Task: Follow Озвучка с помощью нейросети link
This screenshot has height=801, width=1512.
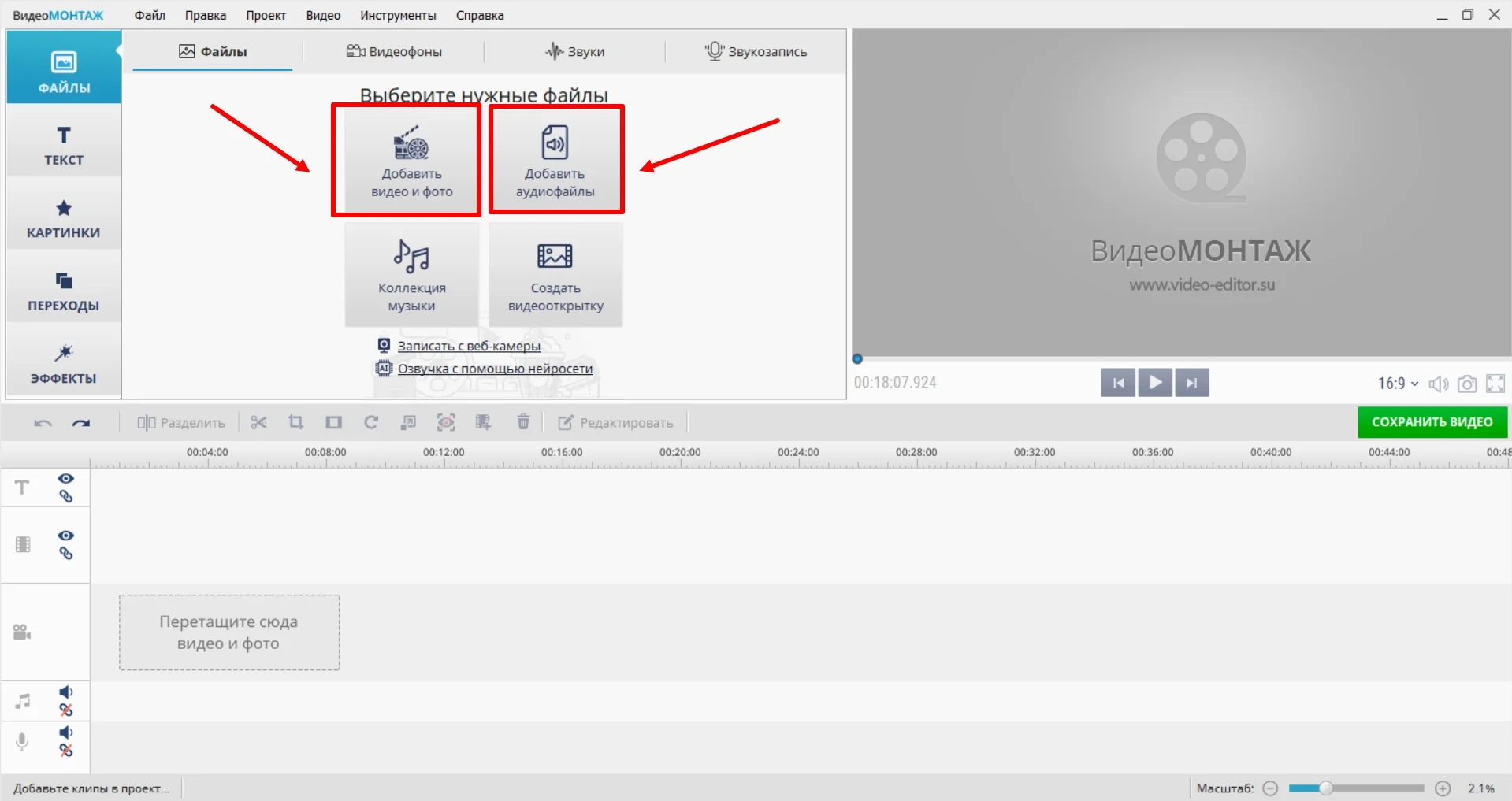Action: pyautogui.click(x=495, y=369)
